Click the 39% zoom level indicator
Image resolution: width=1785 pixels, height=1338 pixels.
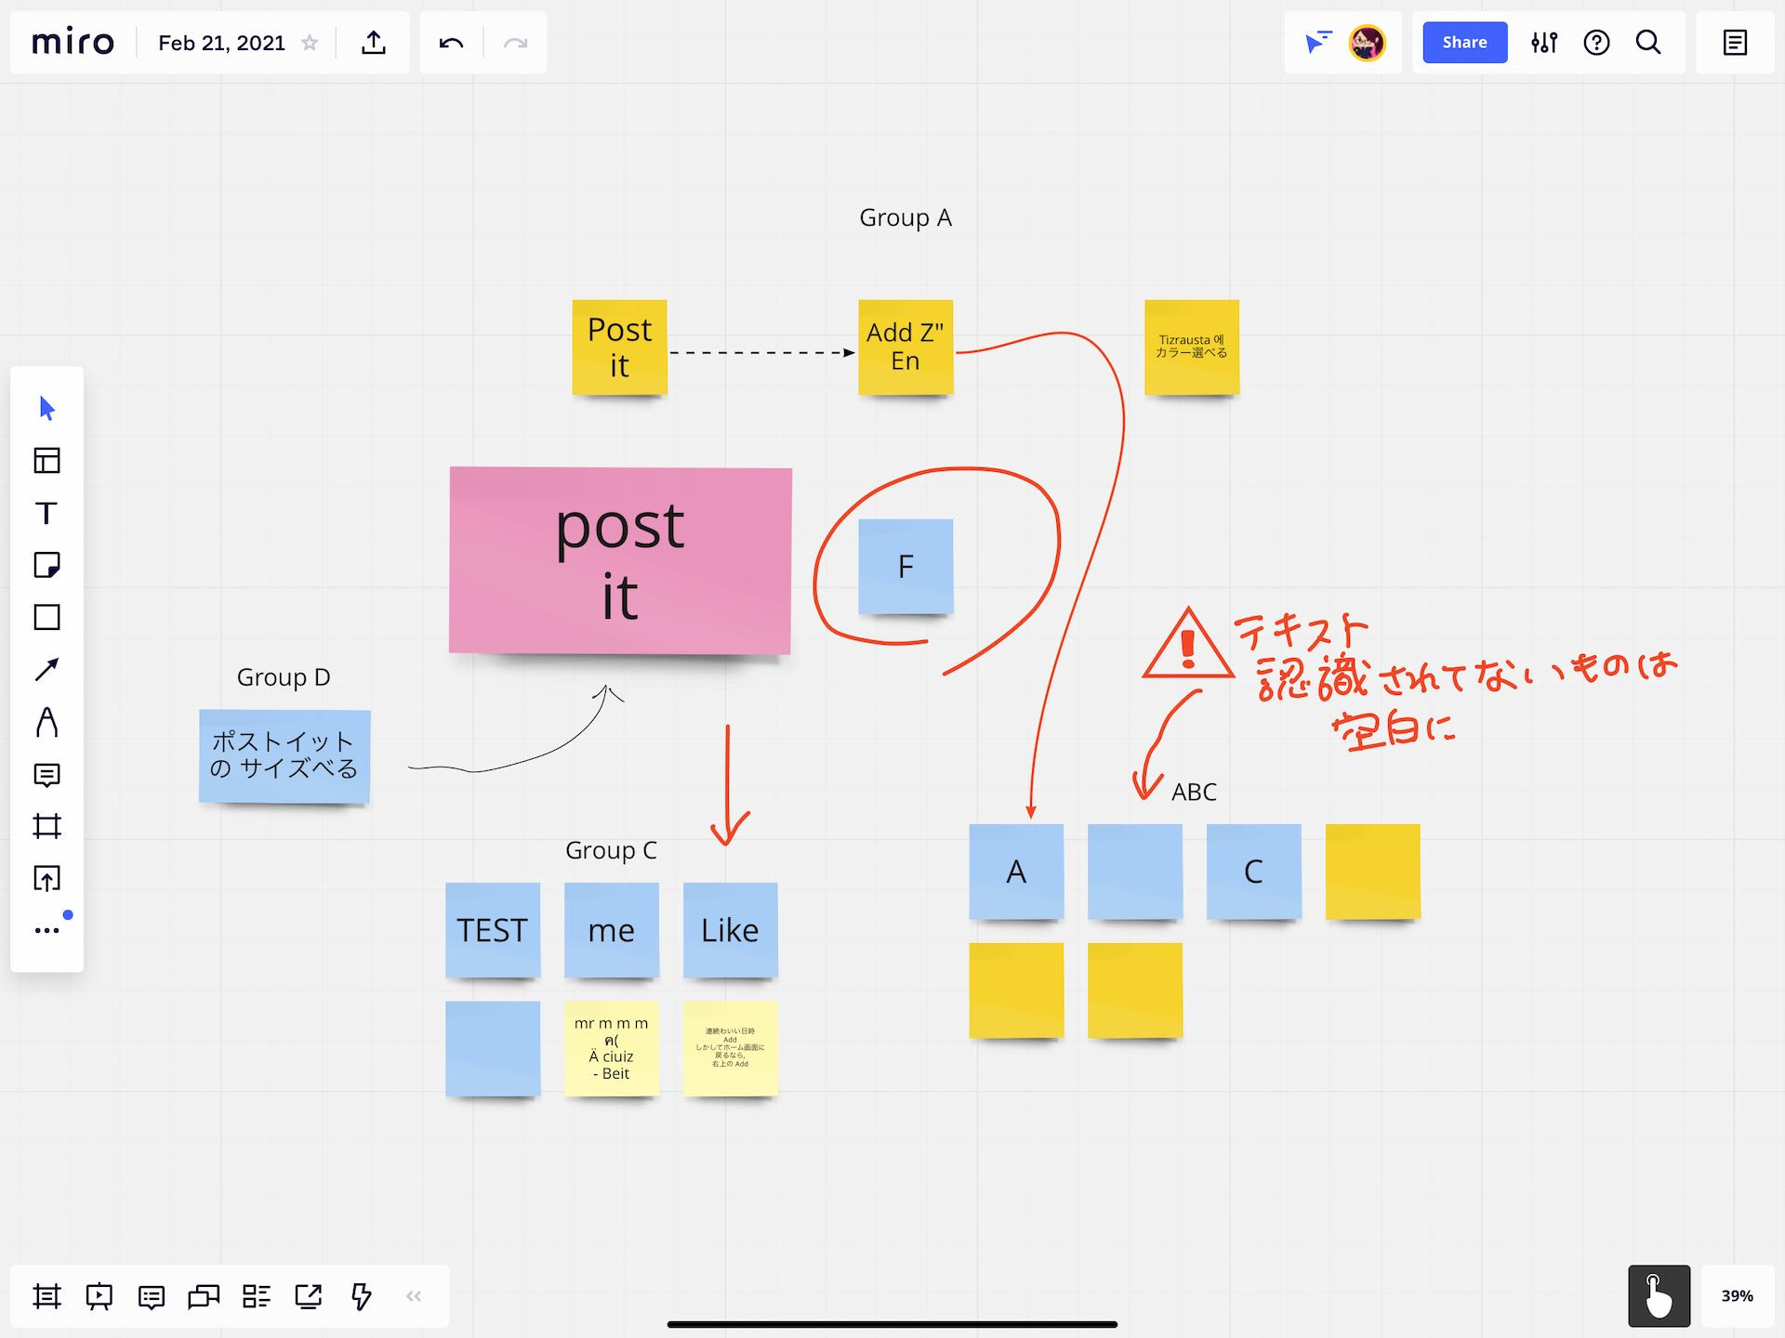tap(1737, 1296)
